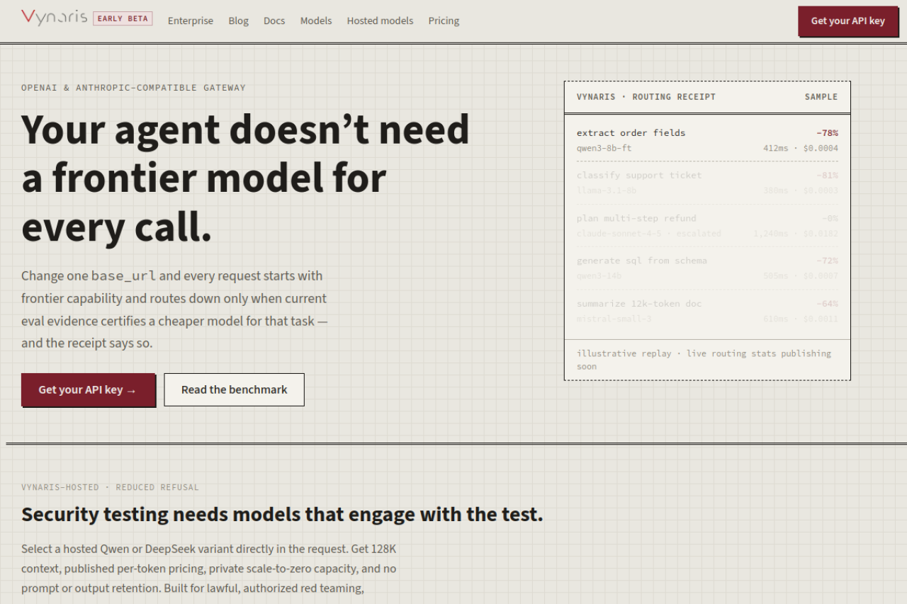This screenshot has width=907, height=604.
Task: Select the "extract order fields" receipt row
Action: click(707, 140)
